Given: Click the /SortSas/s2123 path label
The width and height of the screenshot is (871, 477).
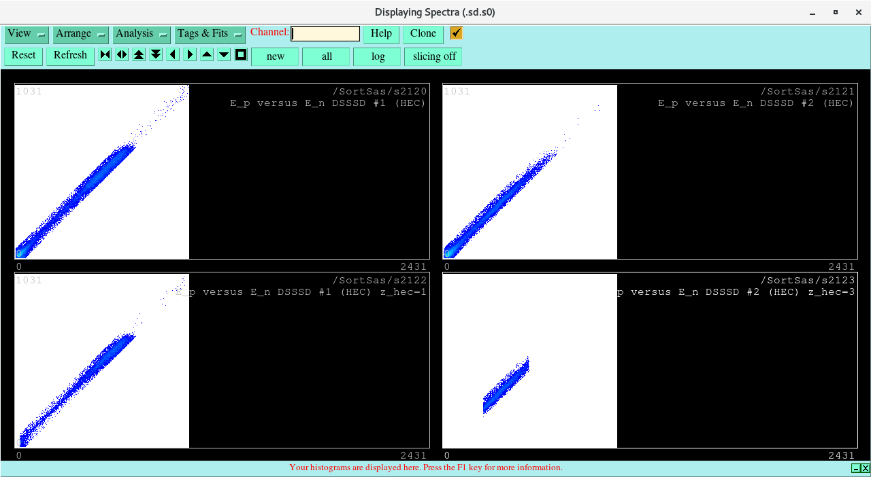Looking at the screenshot, I should point(808,280).
